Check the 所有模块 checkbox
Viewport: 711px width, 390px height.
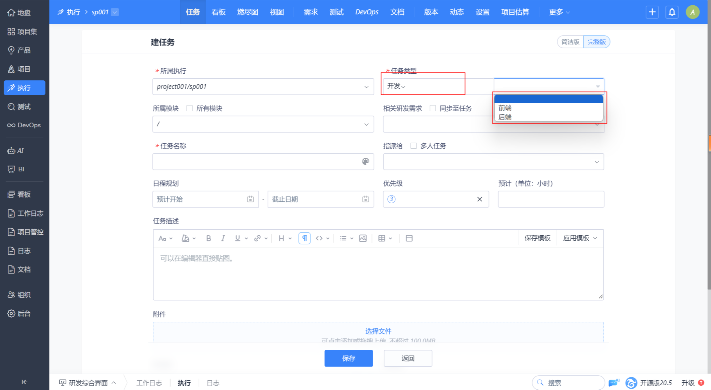tap(190, 108)
